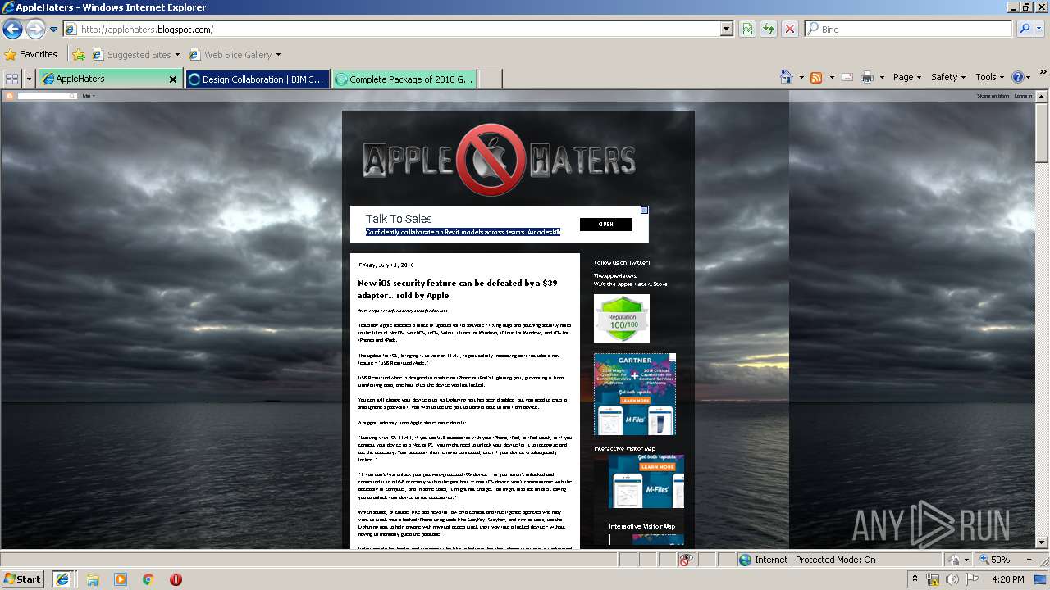Expand the Print options dropdown
The height and width of the screenshot is (590, 1050).
point(882,77)
